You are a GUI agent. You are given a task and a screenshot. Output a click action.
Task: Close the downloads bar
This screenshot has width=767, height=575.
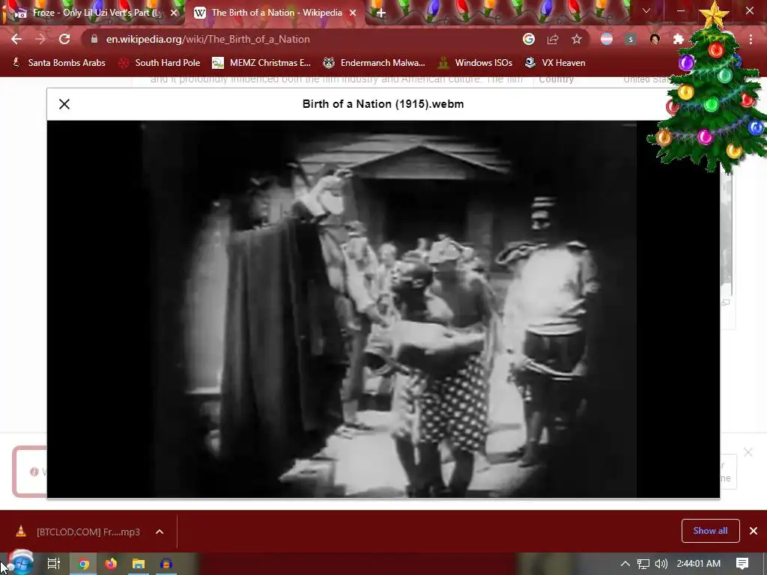click(x=754, y=531)
